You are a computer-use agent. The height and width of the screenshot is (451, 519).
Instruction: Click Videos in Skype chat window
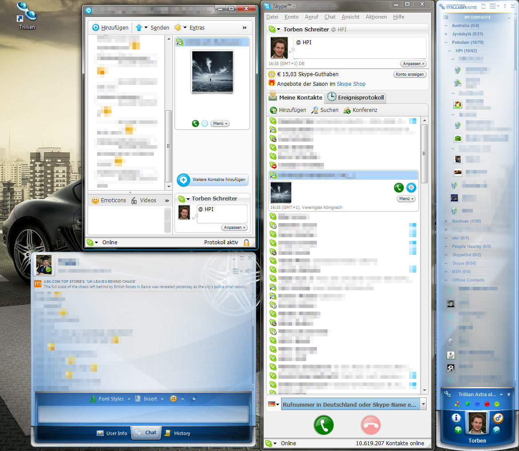144,200
